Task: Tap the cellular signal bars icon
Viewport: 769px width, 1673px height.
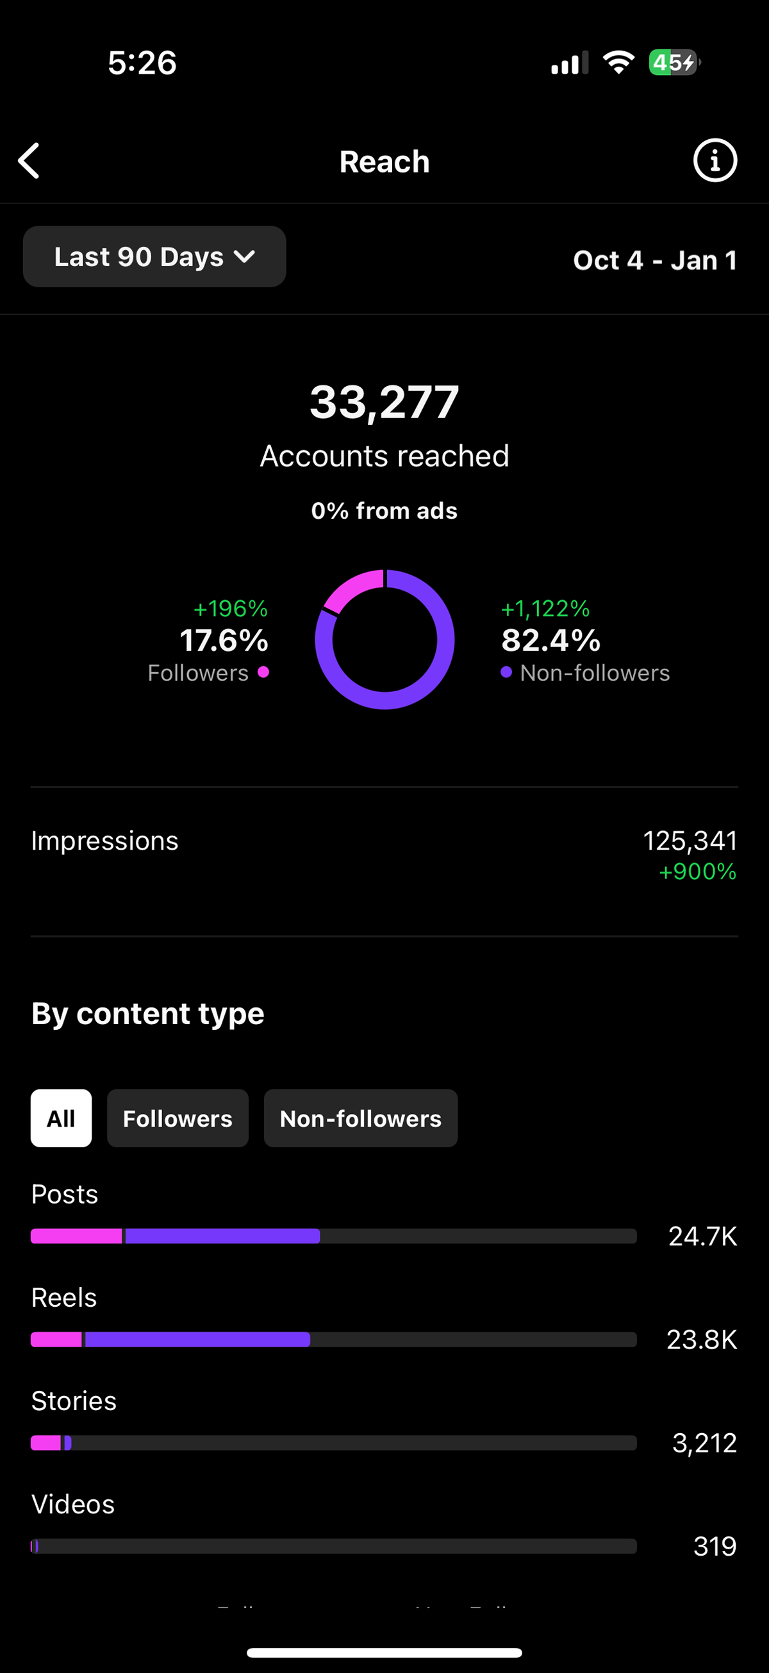Action: pos(569,63)
